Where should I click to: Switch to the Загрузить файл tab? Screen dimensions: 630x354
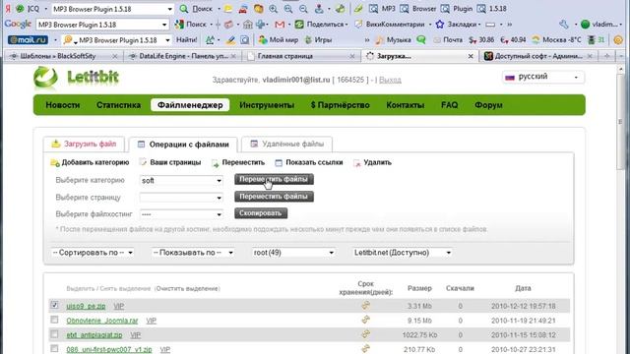coord(84,145)
